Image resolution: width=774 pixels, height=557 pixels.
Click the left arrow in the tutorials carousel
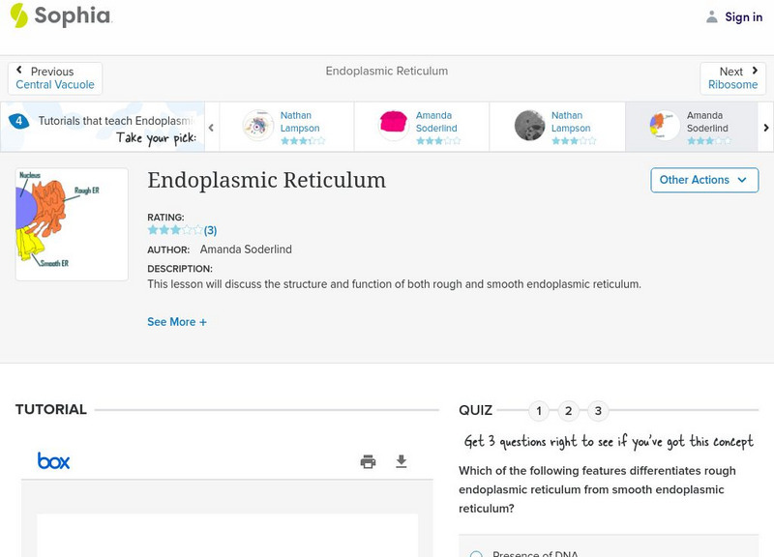211,126
